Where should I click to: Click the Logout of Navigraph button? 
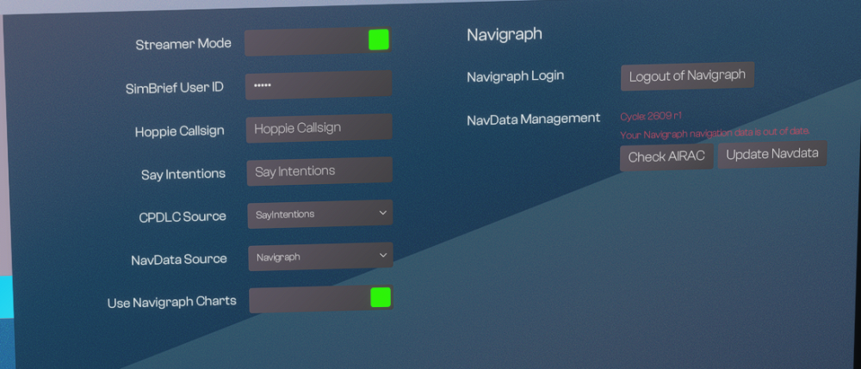point(687,76)
